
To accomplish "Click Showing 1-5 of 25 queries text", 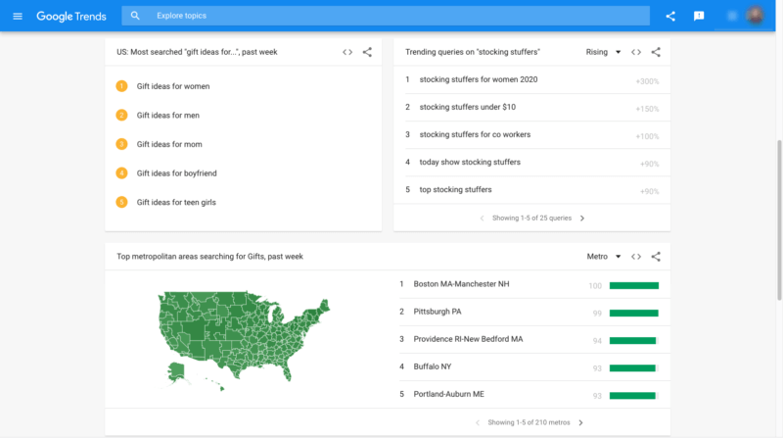I will coord(531,219).
